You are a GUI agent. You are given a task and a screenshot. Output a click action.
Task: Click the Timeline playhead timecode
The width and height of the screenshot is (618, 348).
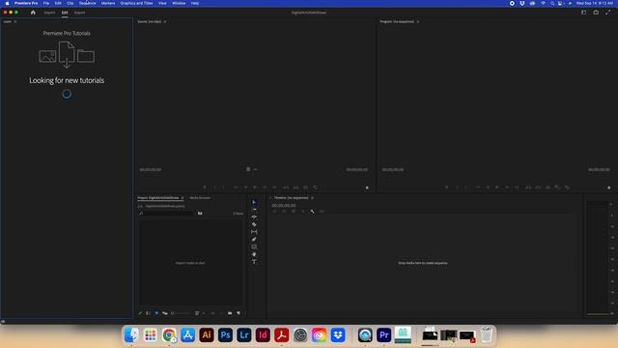284,206
